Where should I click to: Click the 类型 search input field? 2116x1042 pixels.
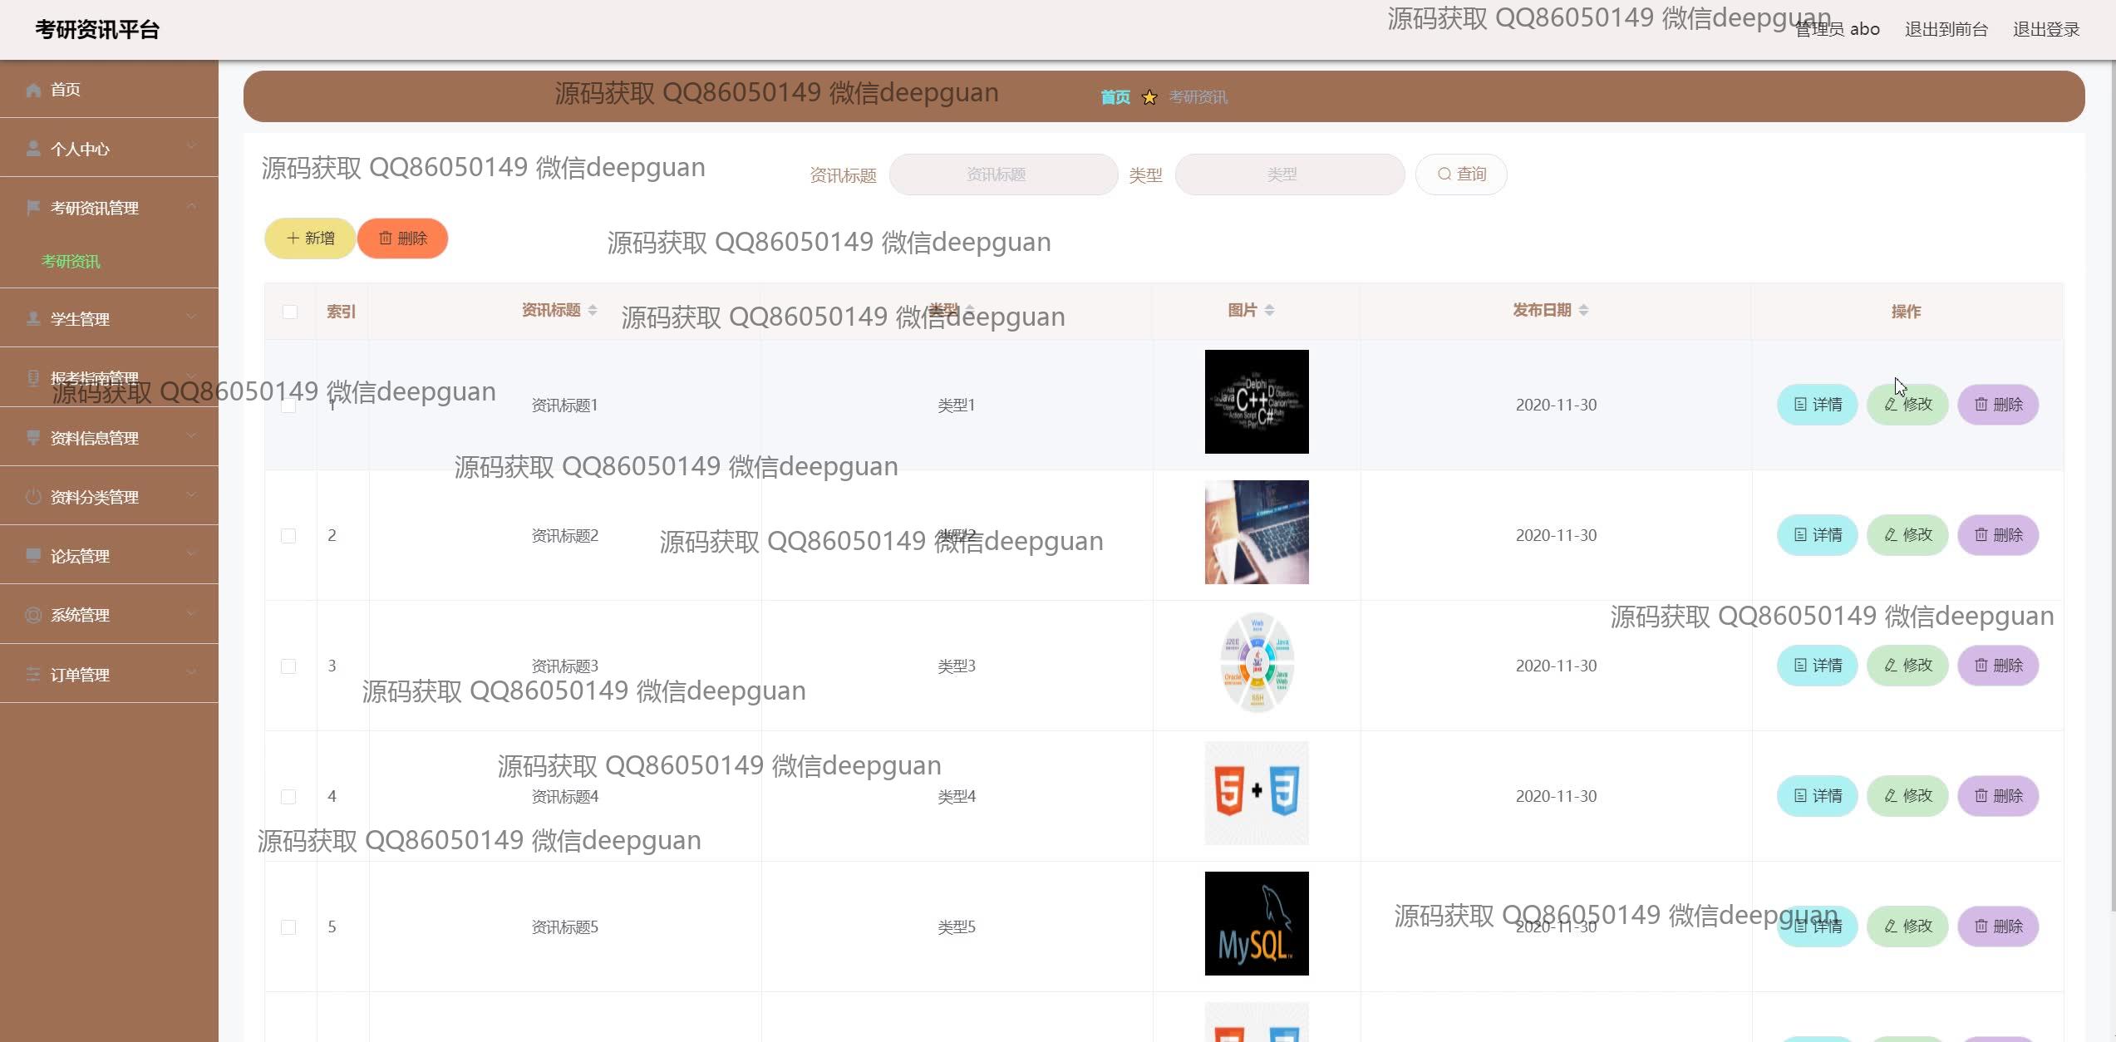1289,174
